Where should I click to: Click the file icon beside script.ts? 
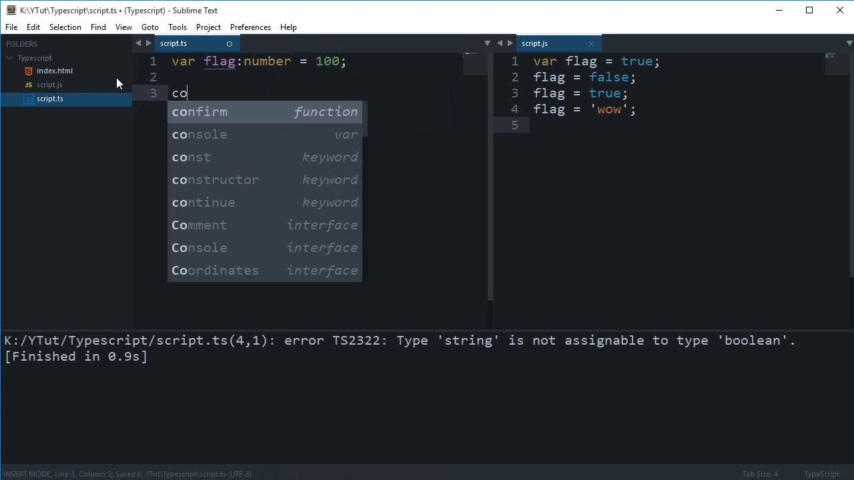coord(28,99)
